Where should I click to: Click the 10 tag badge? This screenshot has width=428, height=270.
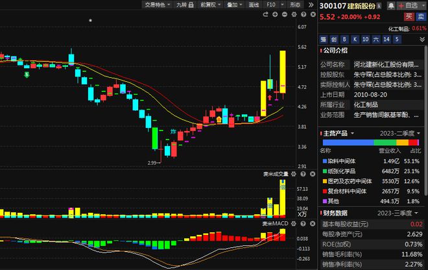[366, 40]
